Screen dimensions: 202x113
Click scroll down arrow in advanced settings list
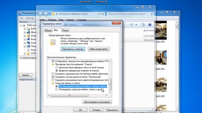(x=110, y=92)
